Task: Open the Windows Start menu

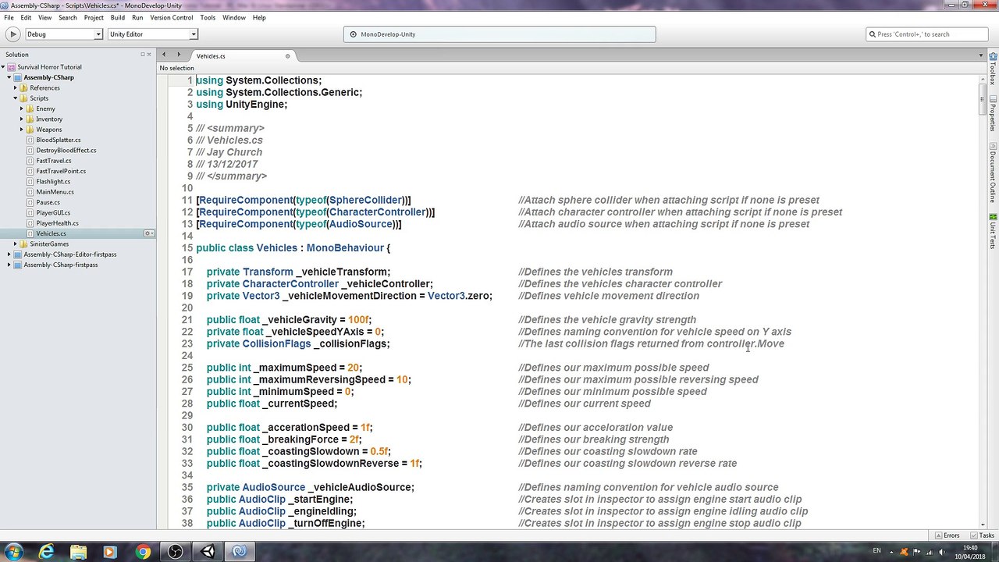Action: click(x=14, y=552)
